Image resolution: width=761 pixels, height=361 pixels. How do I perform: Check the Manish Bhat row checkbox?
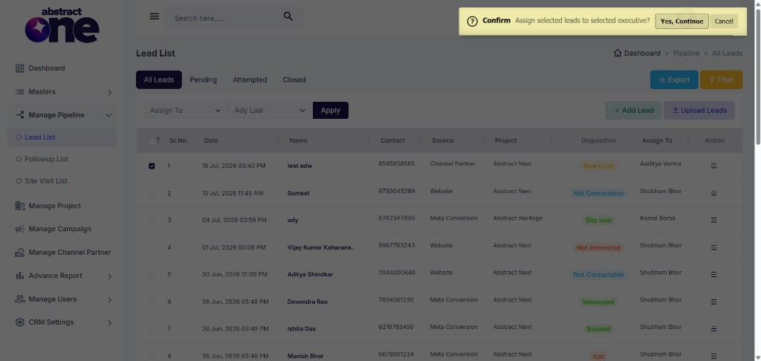pyautogui.click(x=152, y=356)
